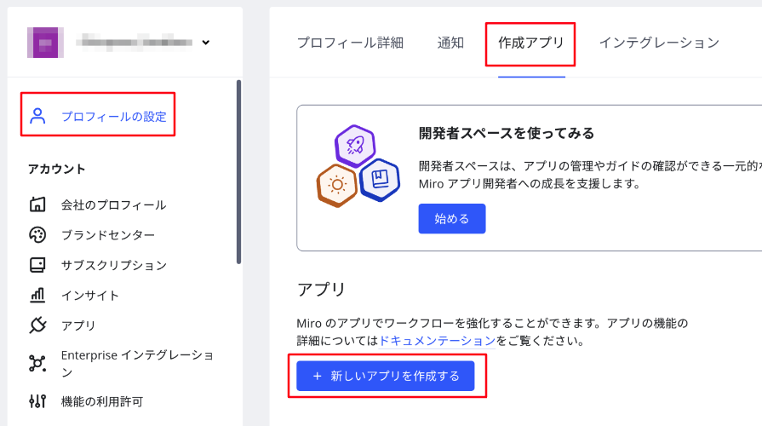Click the subscription icon beside サブスクリプション
The height and width of the screenshot is (426, 762).
pos(37,265)
